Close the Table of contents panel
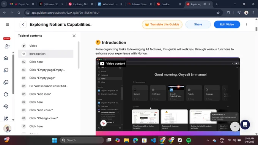The width and height of the screenshot is (258, 145). [74, 36]
